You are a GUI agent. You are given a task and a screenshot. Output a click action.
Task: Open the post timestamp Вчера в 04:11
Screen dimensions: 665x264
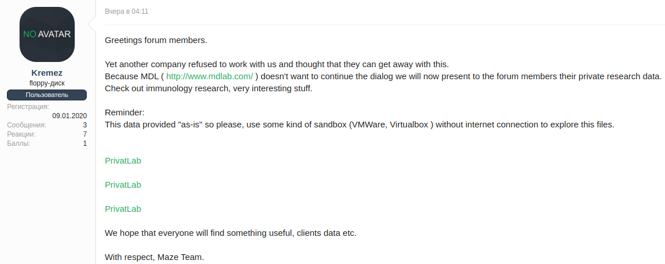tap(122, 11)
